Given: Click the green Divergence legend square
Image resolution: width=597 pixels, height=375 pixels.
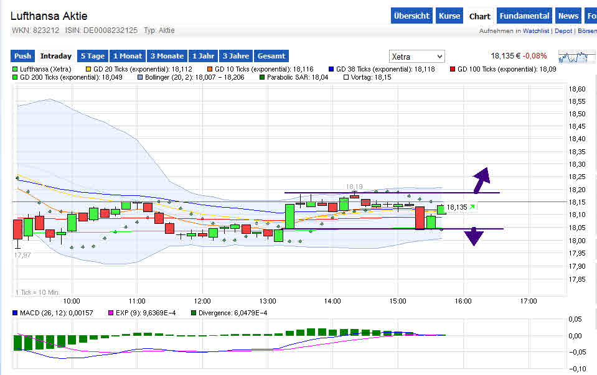Looking at the screenshot, I should click(x=194, y=313).
